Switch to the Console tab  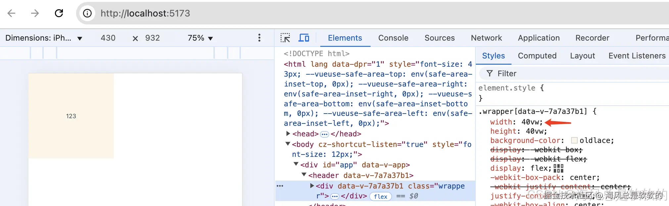[x=393, y=38]
